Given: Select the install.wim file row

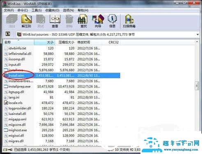Looking at the screenshot, I should point(62,75).
